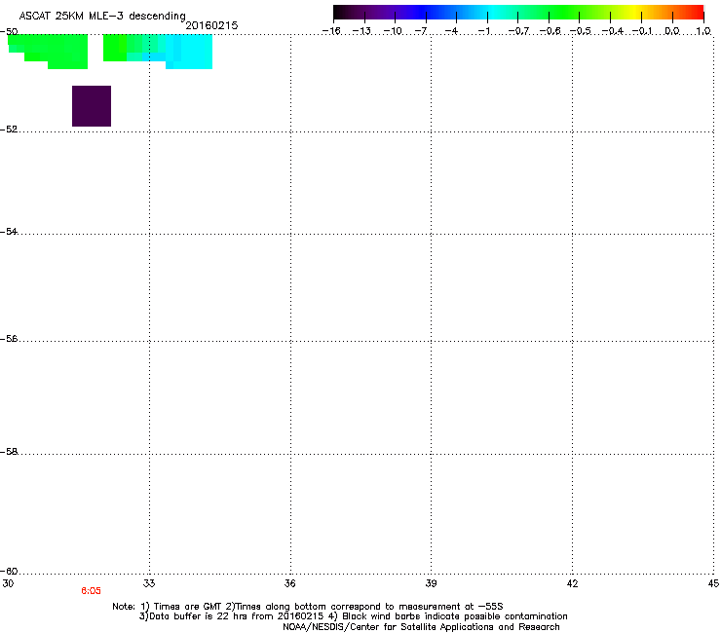Click the color bar label -0.5

[580, 31]
